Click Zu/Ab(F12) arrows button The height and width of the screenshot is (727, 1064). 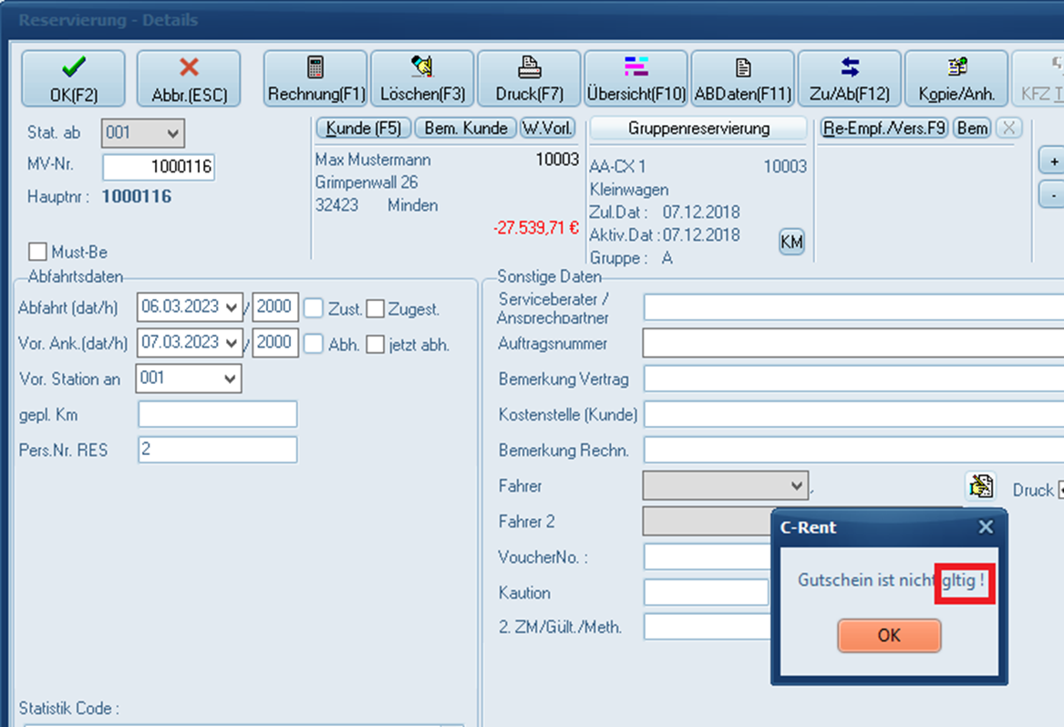[849, 79]
